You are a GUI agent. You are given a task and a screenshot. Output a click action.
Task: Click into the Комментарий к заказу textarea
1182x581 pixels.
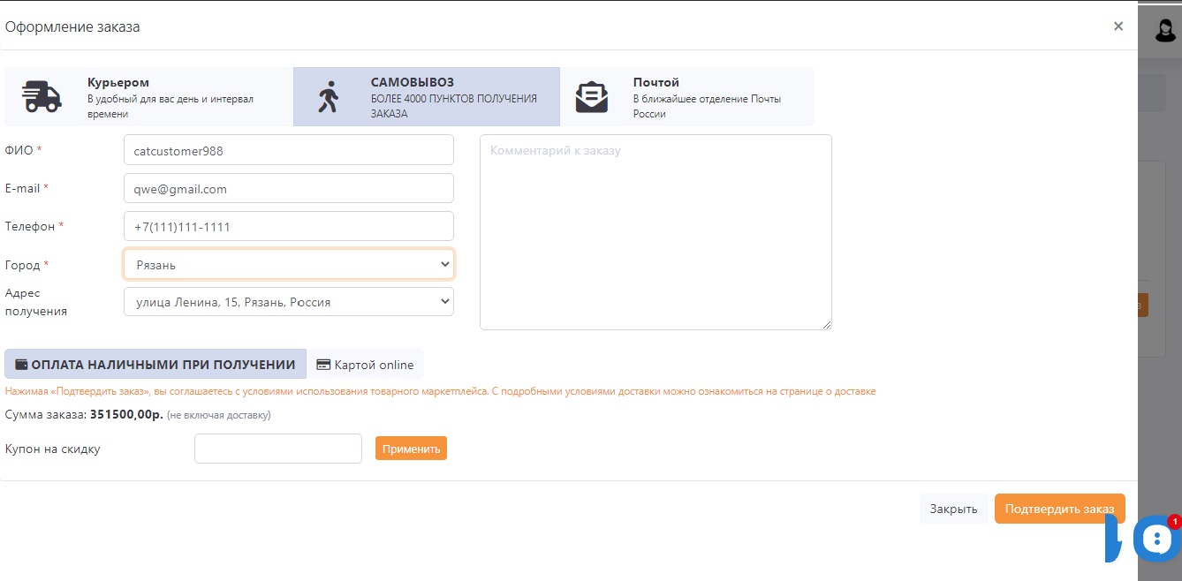click(655, 232)
